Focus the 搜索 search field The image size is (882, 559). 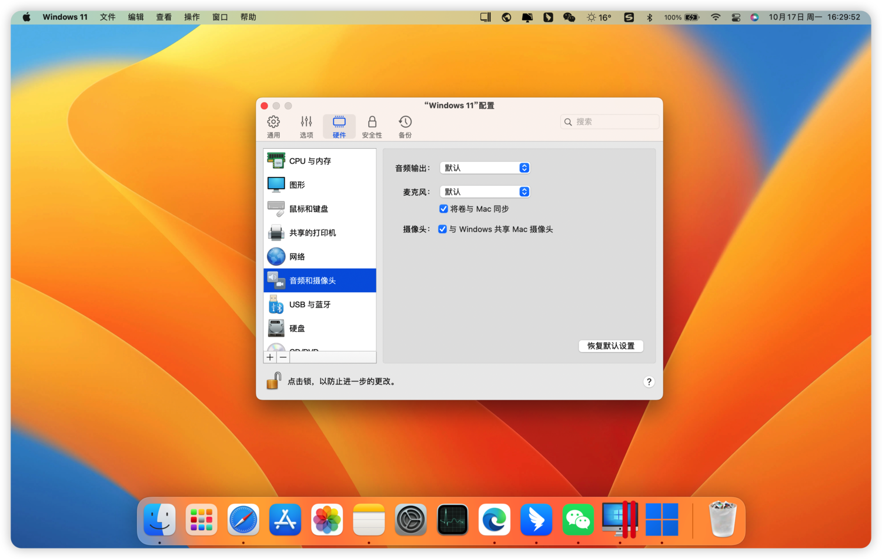tap(610, 122)
